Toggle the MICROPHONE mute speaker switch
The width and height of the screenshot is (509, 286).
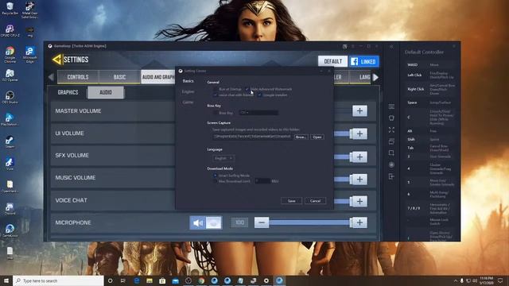[x=206, y=222]
